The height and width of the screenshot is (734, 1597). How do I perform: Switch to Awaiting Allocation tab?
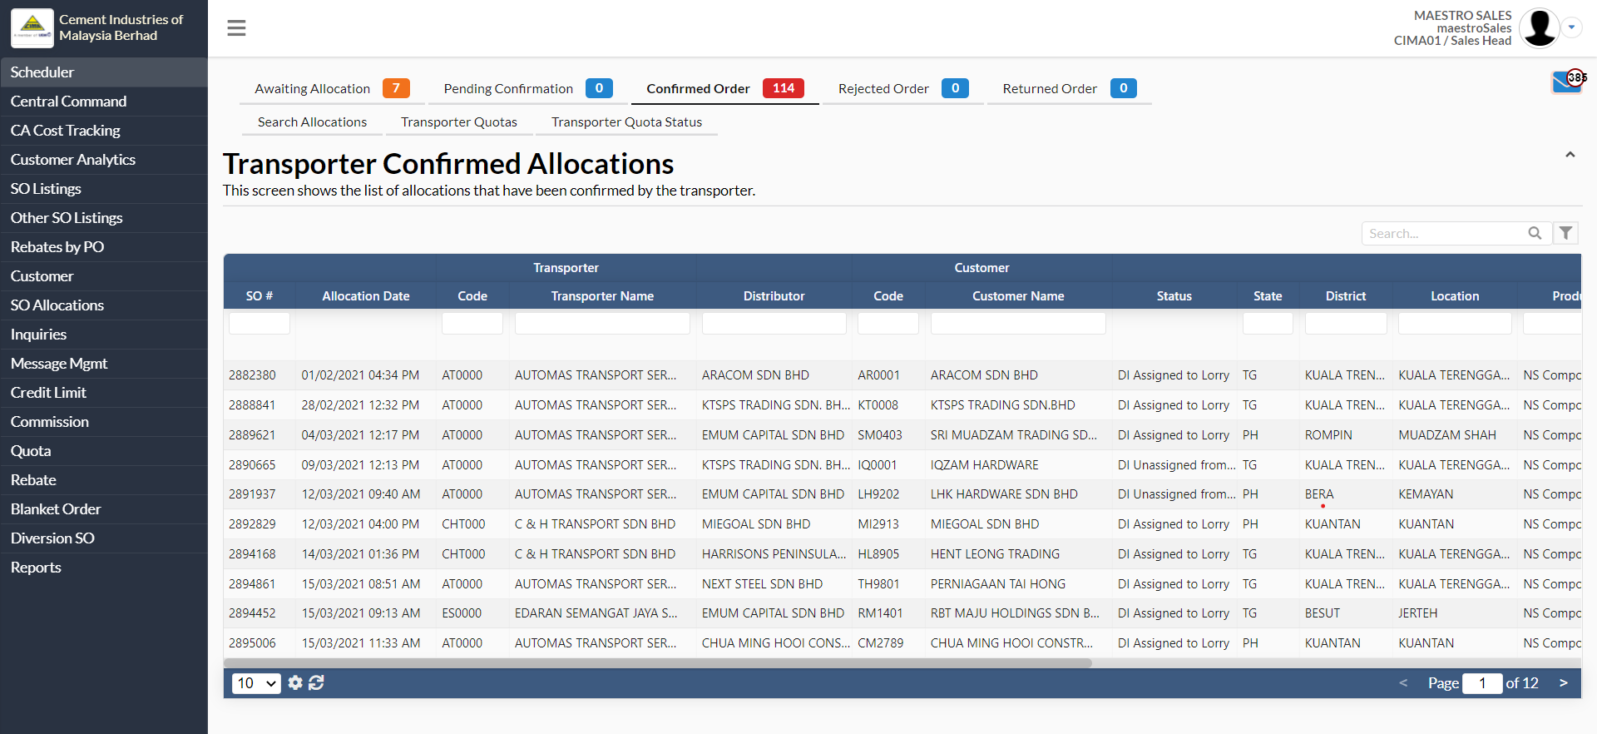pyautogui.click(x=332, y=88)
